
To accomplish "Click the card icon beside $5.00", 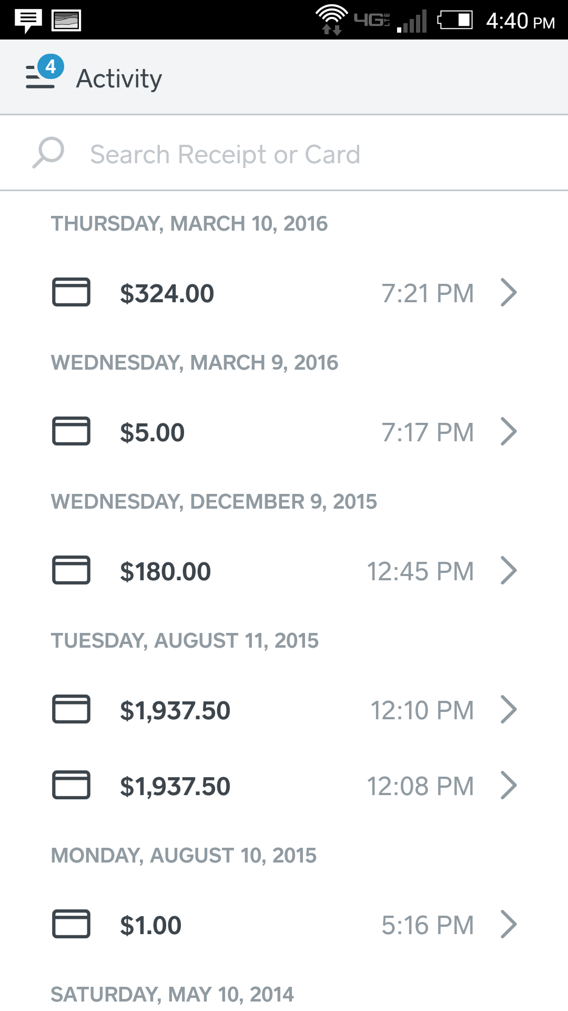I will pos(71,431).
